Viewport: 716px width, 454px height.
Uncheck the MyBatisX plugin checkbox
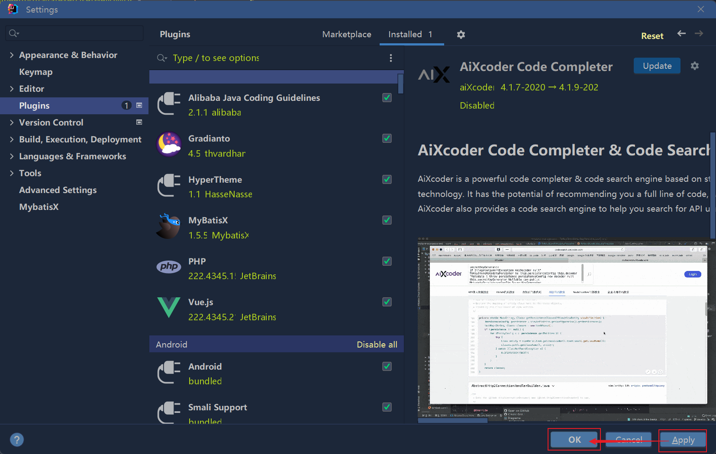[387, 220]
